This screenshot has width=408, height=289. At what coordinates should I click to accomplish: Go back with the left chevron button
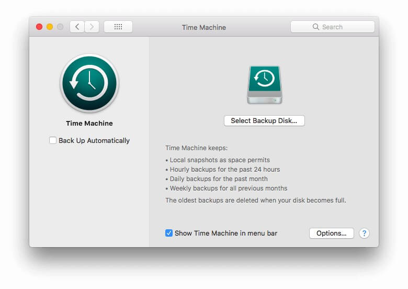pos(77,27)
